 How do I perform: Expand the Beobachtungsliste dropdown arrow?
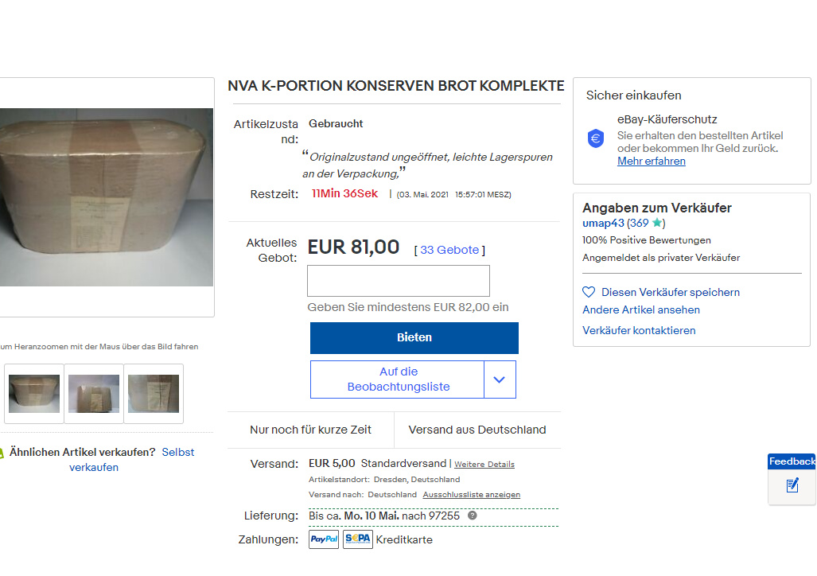[499, 379]
